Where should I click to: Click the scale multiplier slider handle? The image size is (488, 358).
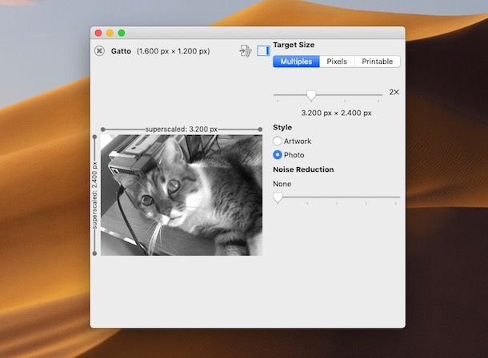coord(311,95)
